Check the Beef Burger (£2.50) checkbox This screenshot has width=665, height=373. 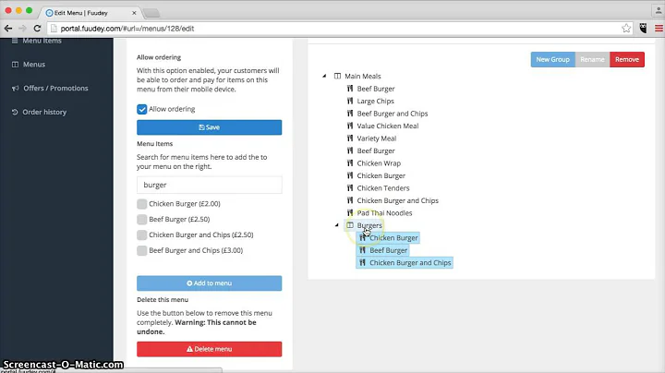point(141,219)
